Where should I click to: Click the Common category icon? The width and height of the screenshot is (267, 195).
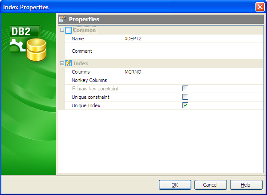[69, 30]
